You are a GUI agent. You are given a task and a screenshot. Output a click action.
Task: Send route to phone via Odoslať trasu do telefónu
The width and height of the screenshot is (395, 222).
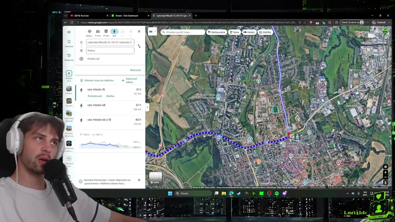(x=97, y=80)
